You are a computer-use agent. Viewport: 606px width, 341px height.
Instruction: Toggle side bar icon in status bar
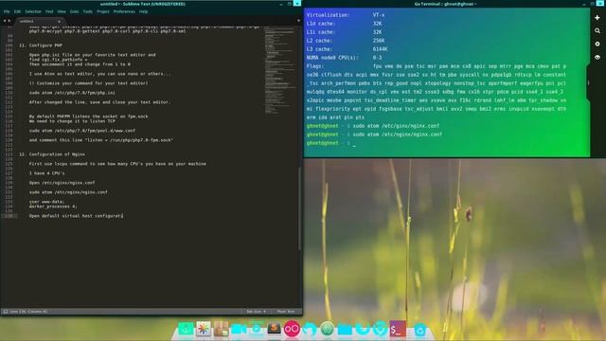[x=6, y=312]
